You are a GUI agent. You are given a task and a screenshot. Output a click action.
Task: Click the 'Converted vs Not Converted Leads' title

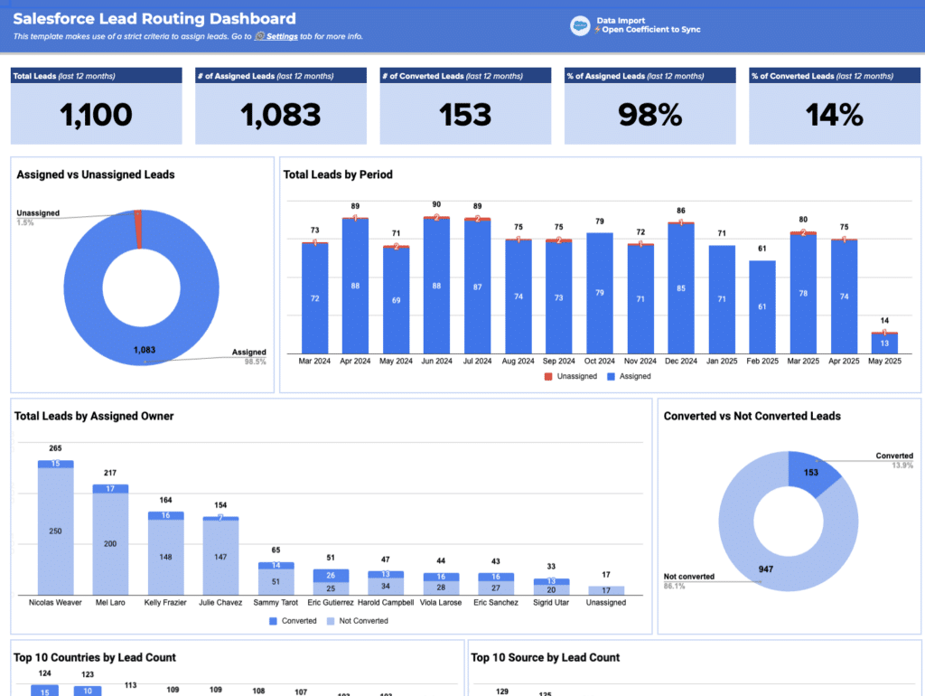pos(752,416)
